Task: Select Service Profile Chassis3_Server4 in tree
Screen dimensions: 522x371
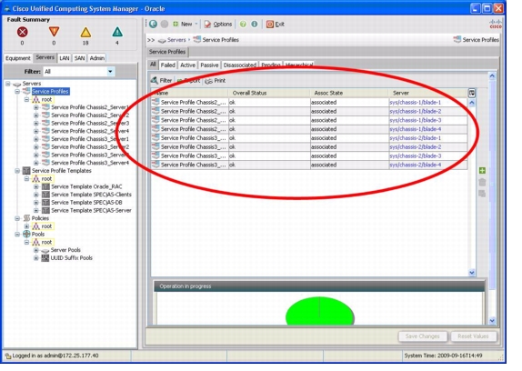Action: coord(90,163)
